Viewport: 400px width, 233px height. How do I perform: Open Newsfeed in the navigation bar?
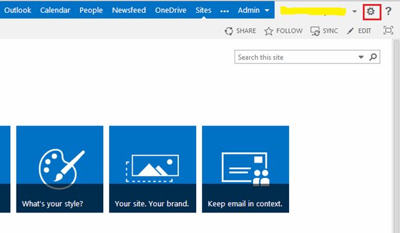pos(129,10)
